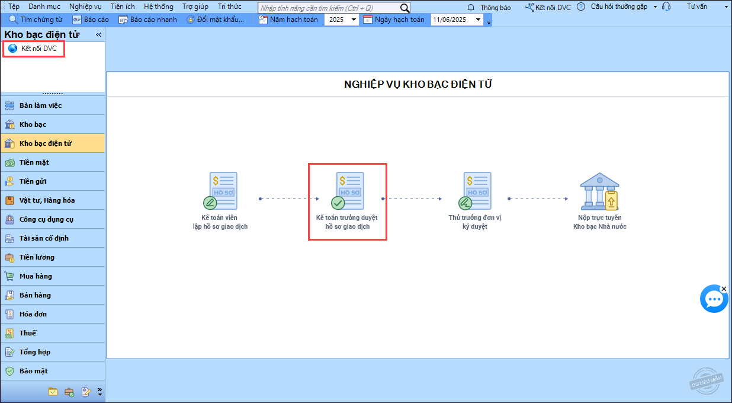Click the Ngày hạch toán calendar icon
Screen dimensions: 732x403
coord(368,20)
